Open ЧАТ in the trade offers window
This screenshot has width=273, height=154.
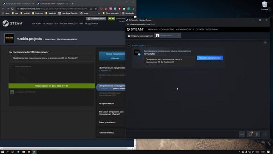pyautogui.click(x=81, y=24)
